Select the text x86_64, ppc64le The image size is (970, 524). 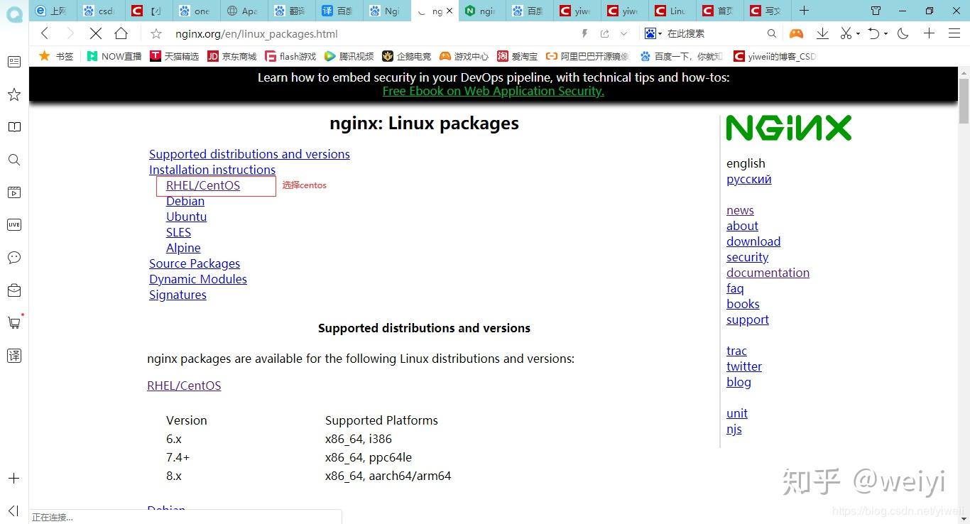coord(369,457)
